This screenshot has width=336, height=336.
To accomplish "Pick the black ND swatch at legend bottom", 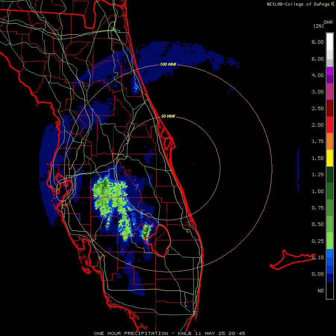I will click(330, 290).
